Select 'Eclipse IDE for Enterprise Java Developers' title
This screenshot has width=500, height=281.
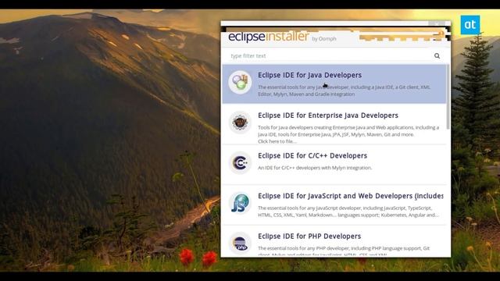point(328,116)
